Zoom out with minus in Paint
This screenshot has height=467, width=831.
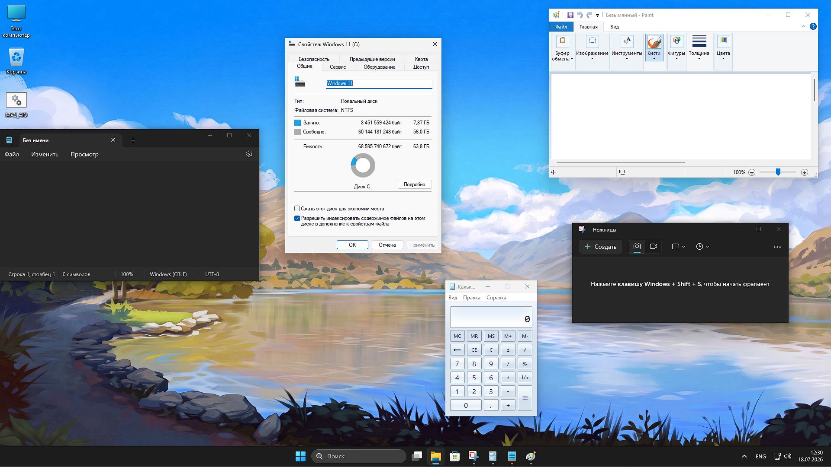pos(752,172)
